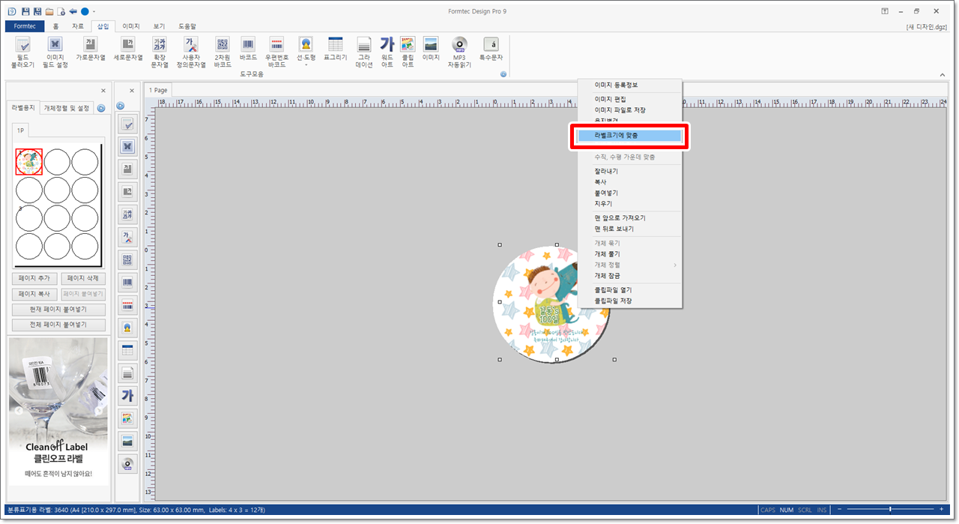Insert 특수문자 from the ribbon

491,49
